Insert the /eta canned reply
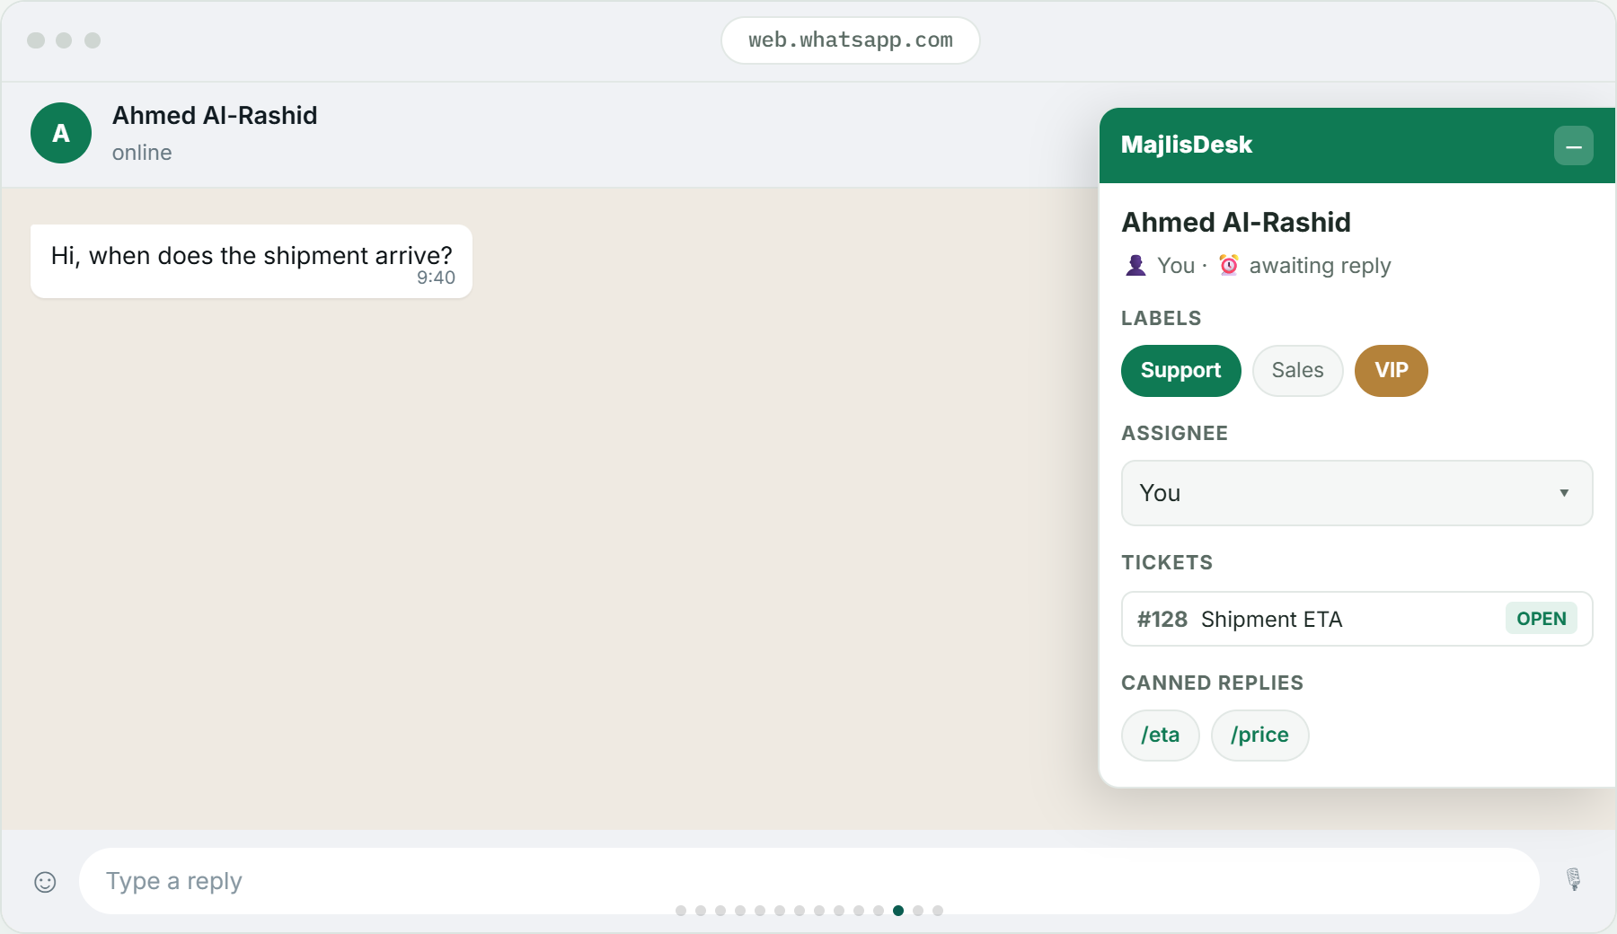1617x934 pixels. tap(1160, 736)
